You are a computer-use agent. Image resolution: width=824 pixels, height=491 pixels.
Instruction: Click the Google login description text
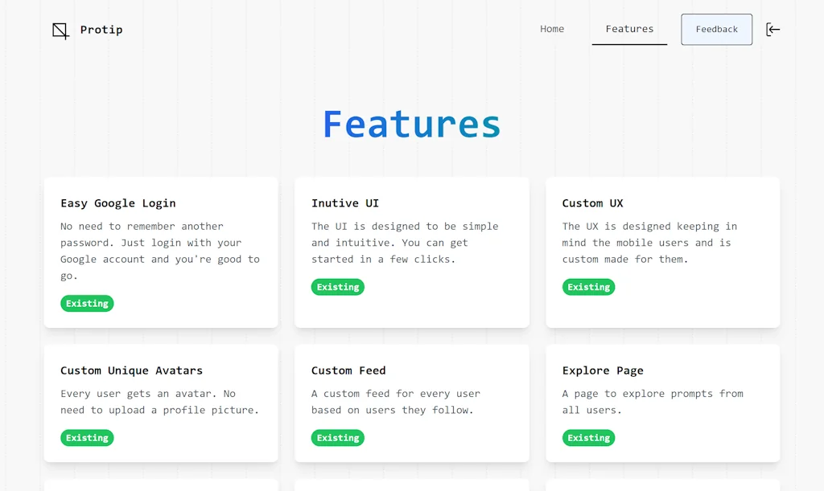pyautogui.click(x=160, y=251)
